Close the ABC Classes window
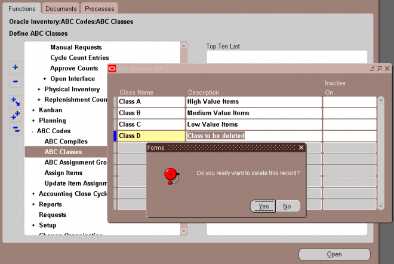 (x=387, y=68)
